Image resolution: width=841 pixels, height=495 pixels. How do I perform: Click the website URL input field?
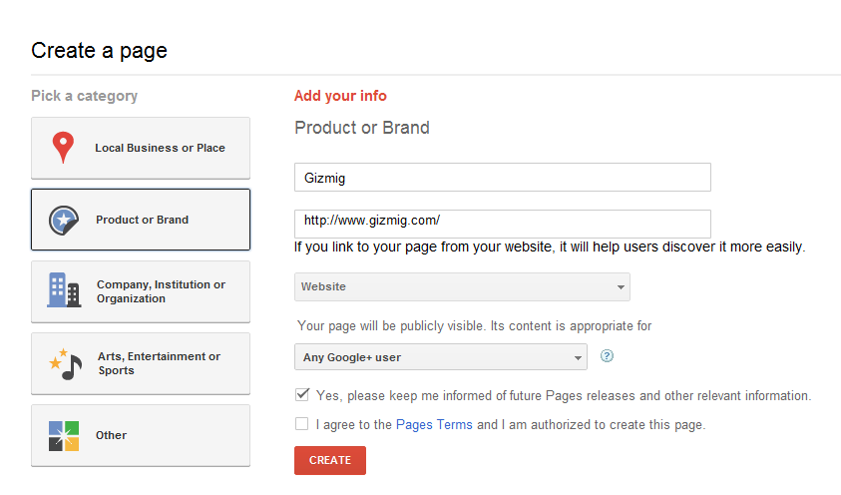(503, 224)
